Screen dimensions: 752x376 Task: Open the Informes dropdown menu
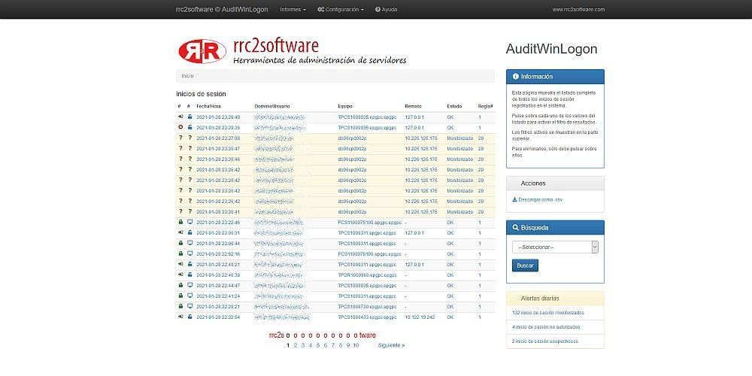point(293,10)
